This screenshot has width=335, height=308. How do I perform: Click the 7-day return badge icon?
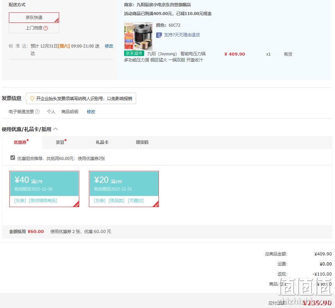[159, 35]
